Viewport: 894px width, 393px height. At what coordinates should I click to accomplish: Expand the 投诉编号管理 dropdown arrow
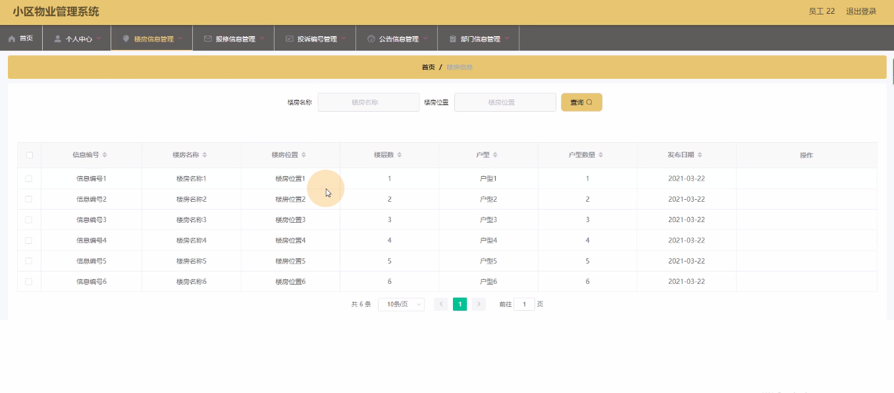pyautogui.click(x=344, y=38)
